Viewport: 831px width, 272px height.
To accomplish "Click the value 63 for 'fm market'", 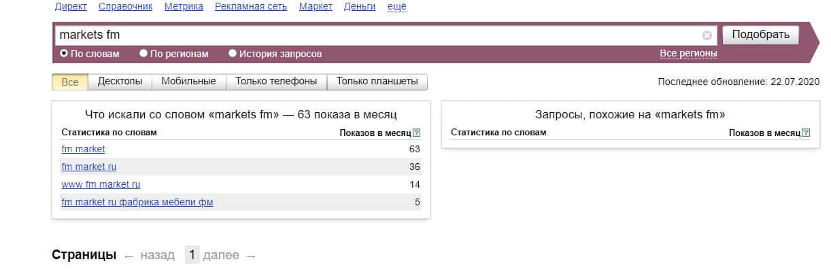I will tap(414, 149).
